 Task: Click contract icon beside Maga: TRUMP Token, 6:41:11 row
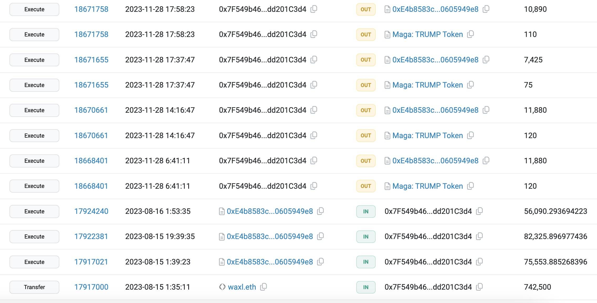click(x=387, y=186)
